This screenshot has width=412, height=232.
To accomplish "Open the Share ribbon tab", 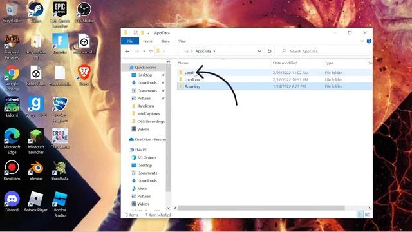I will tap(165, 41).
